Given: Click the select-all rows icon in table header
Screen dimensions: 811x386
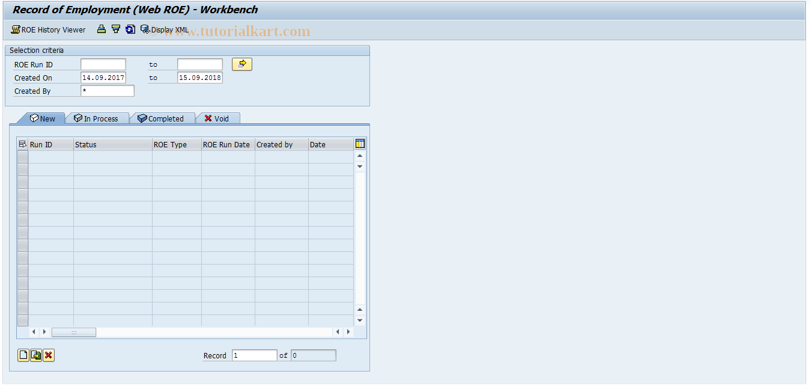Looking at the screenshot, I should pos(23,144).
